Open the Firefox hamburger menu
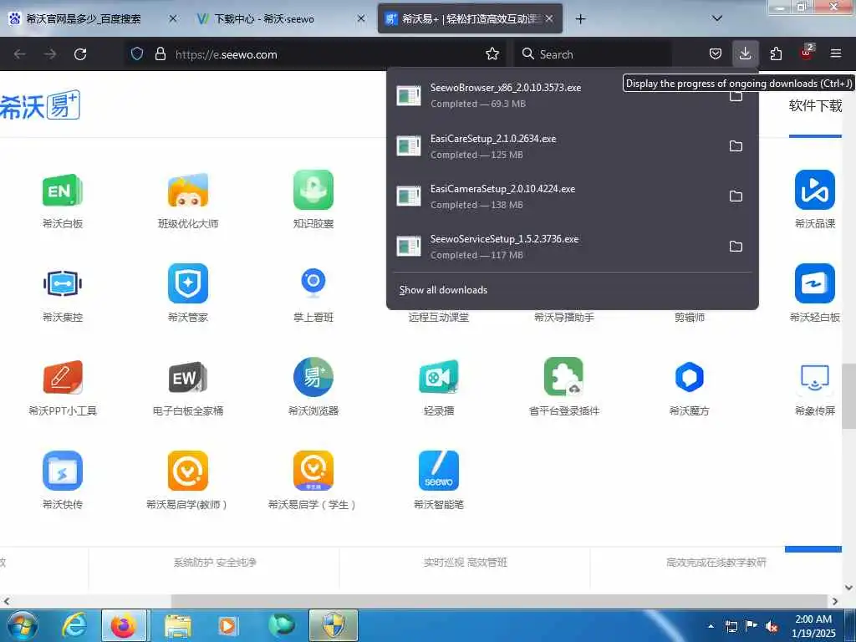856x642 pixels. coord(836,53)
